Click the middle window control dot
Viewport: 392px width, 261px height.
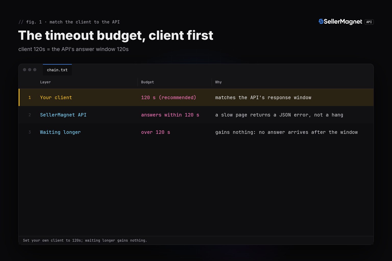click(x=30, y=70)
